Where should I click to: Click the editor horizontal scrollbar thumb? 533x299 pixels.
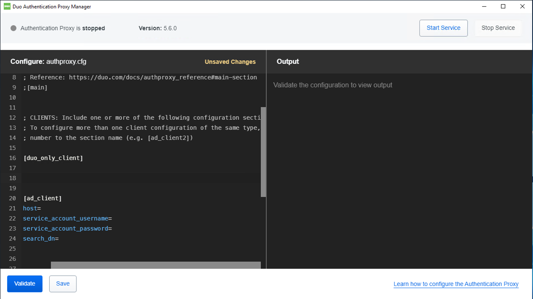[156, 265]
